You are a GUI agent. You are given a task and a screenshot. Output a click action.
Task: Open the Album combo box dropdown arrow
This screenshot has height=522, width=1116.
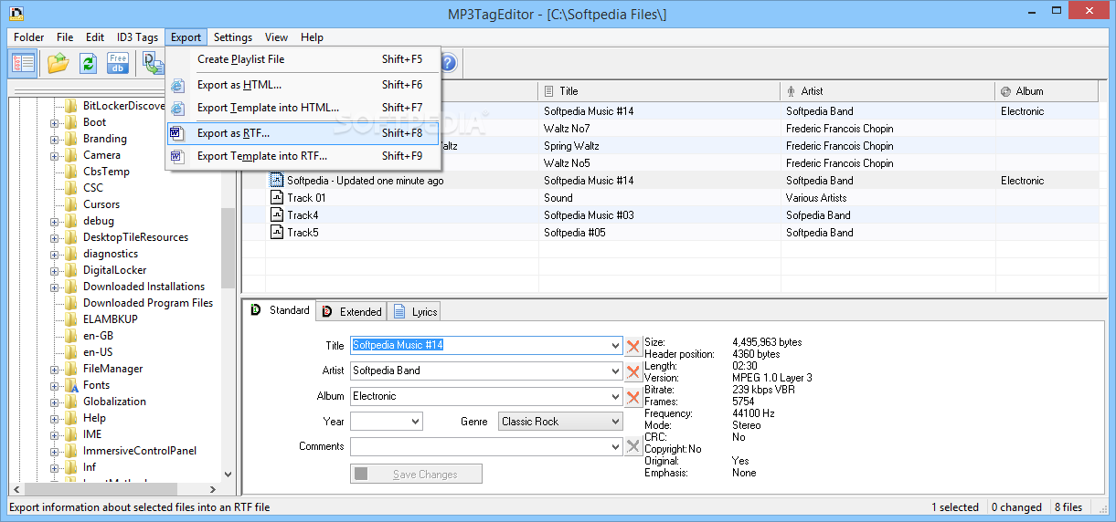click(x=614, y=397)
